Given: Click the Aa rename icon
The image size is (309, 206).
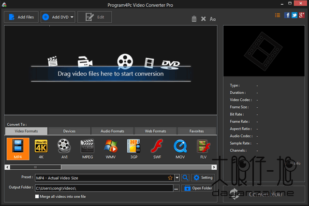Looking at the screenshot, I should point(213,19).
